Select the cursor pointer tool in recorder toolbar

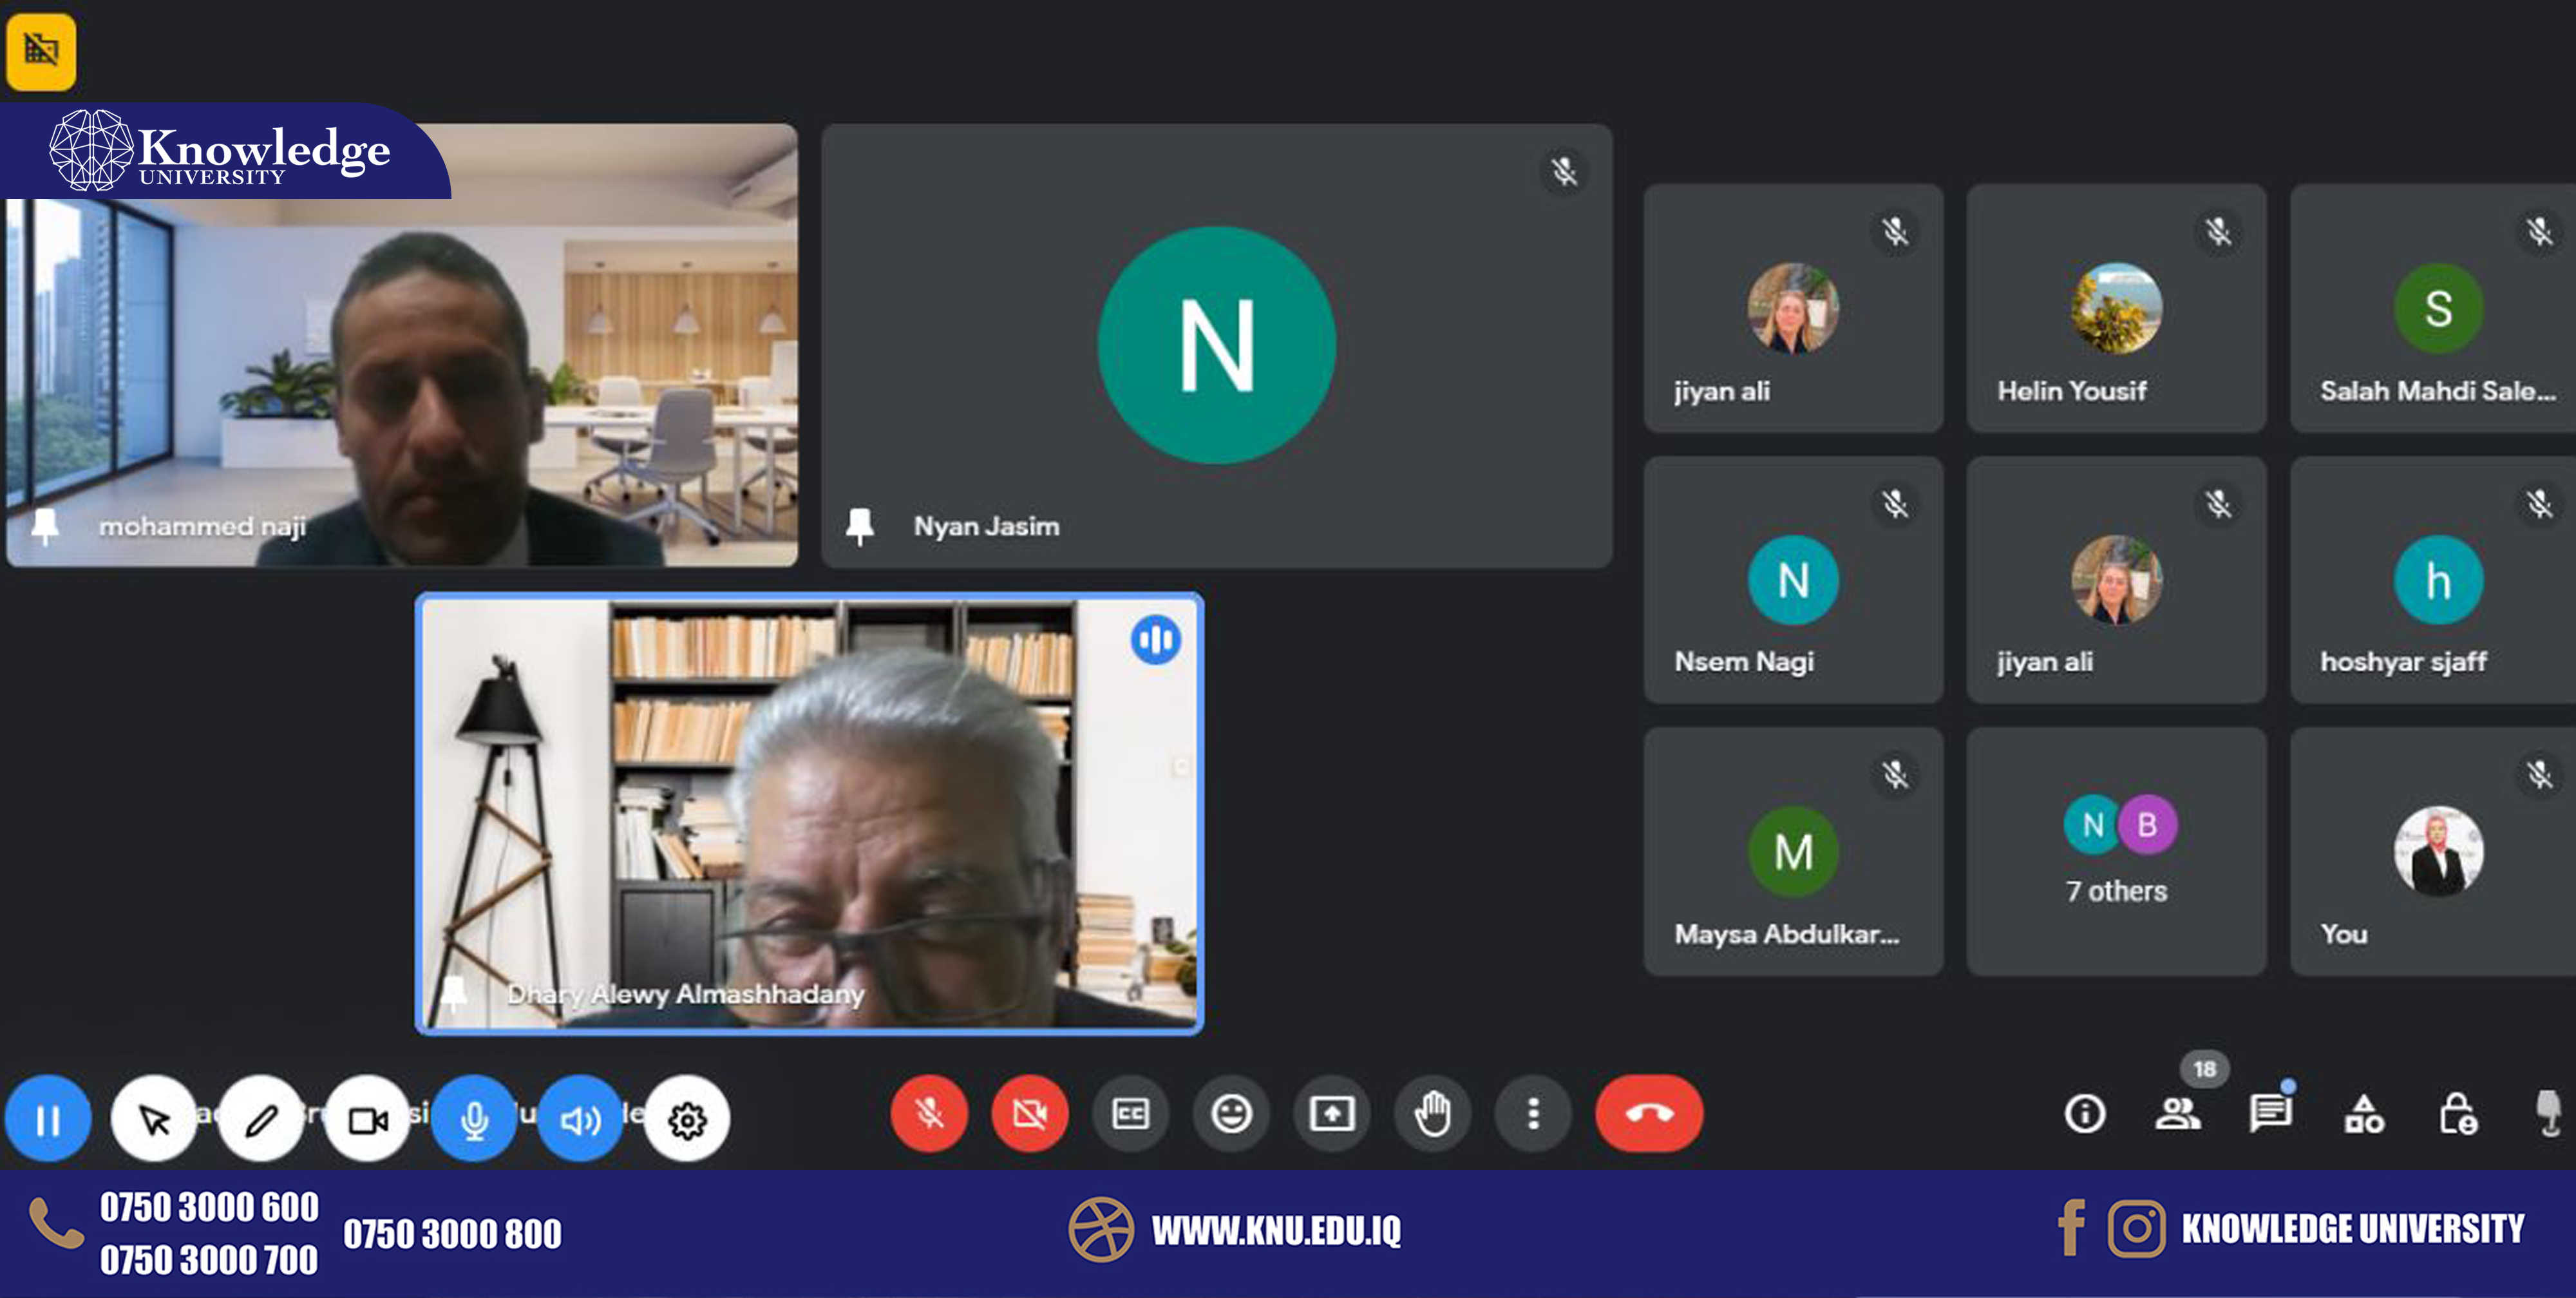coord(154,1119)
